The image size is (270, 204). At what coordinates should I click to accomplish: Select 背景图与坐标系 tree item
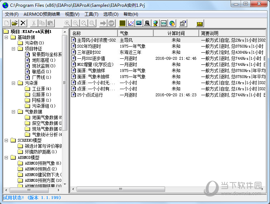point(47,54)
